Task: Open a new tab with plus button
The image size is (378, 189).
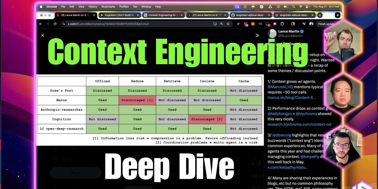Action: (320, 15)
